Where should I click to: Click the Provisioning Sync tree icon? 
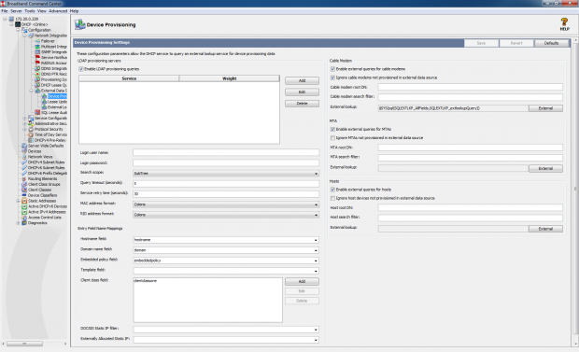click(37, 79)
